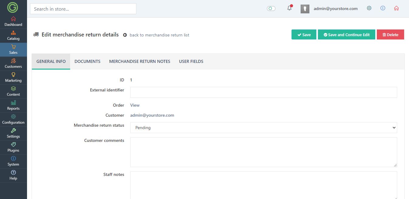Image resolution: width=409 pixels, height=199 pixels.
Task: Switch to the Documents tab
Action: [x=87, y=61]
